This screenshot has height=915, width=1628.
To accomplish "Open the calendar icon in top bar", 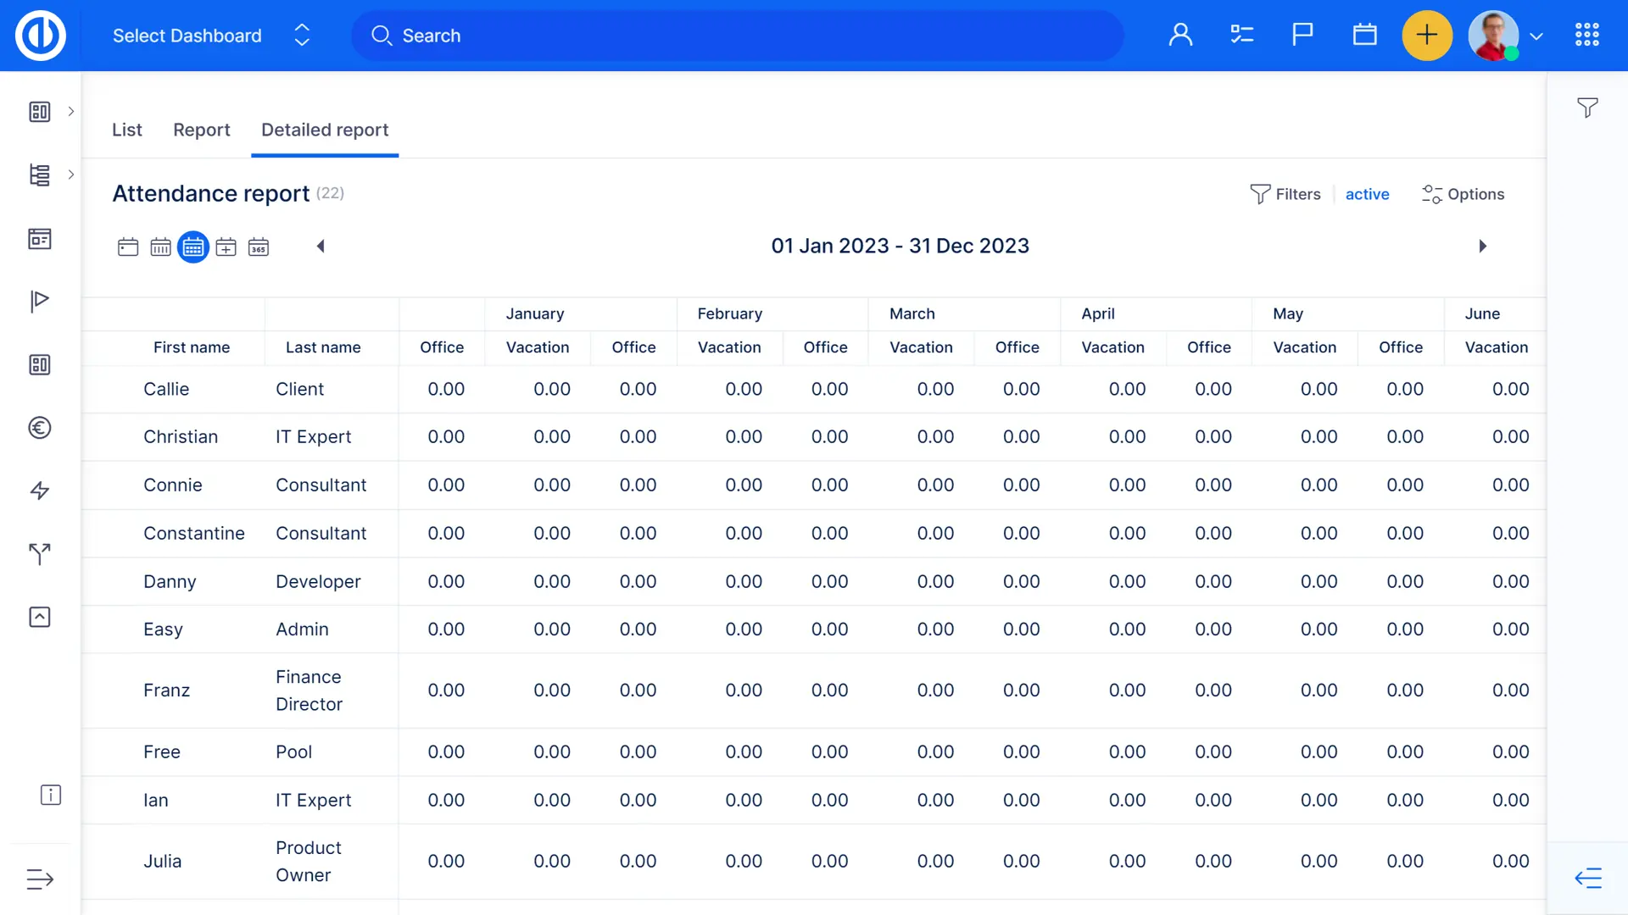I will coord(1364,35).
